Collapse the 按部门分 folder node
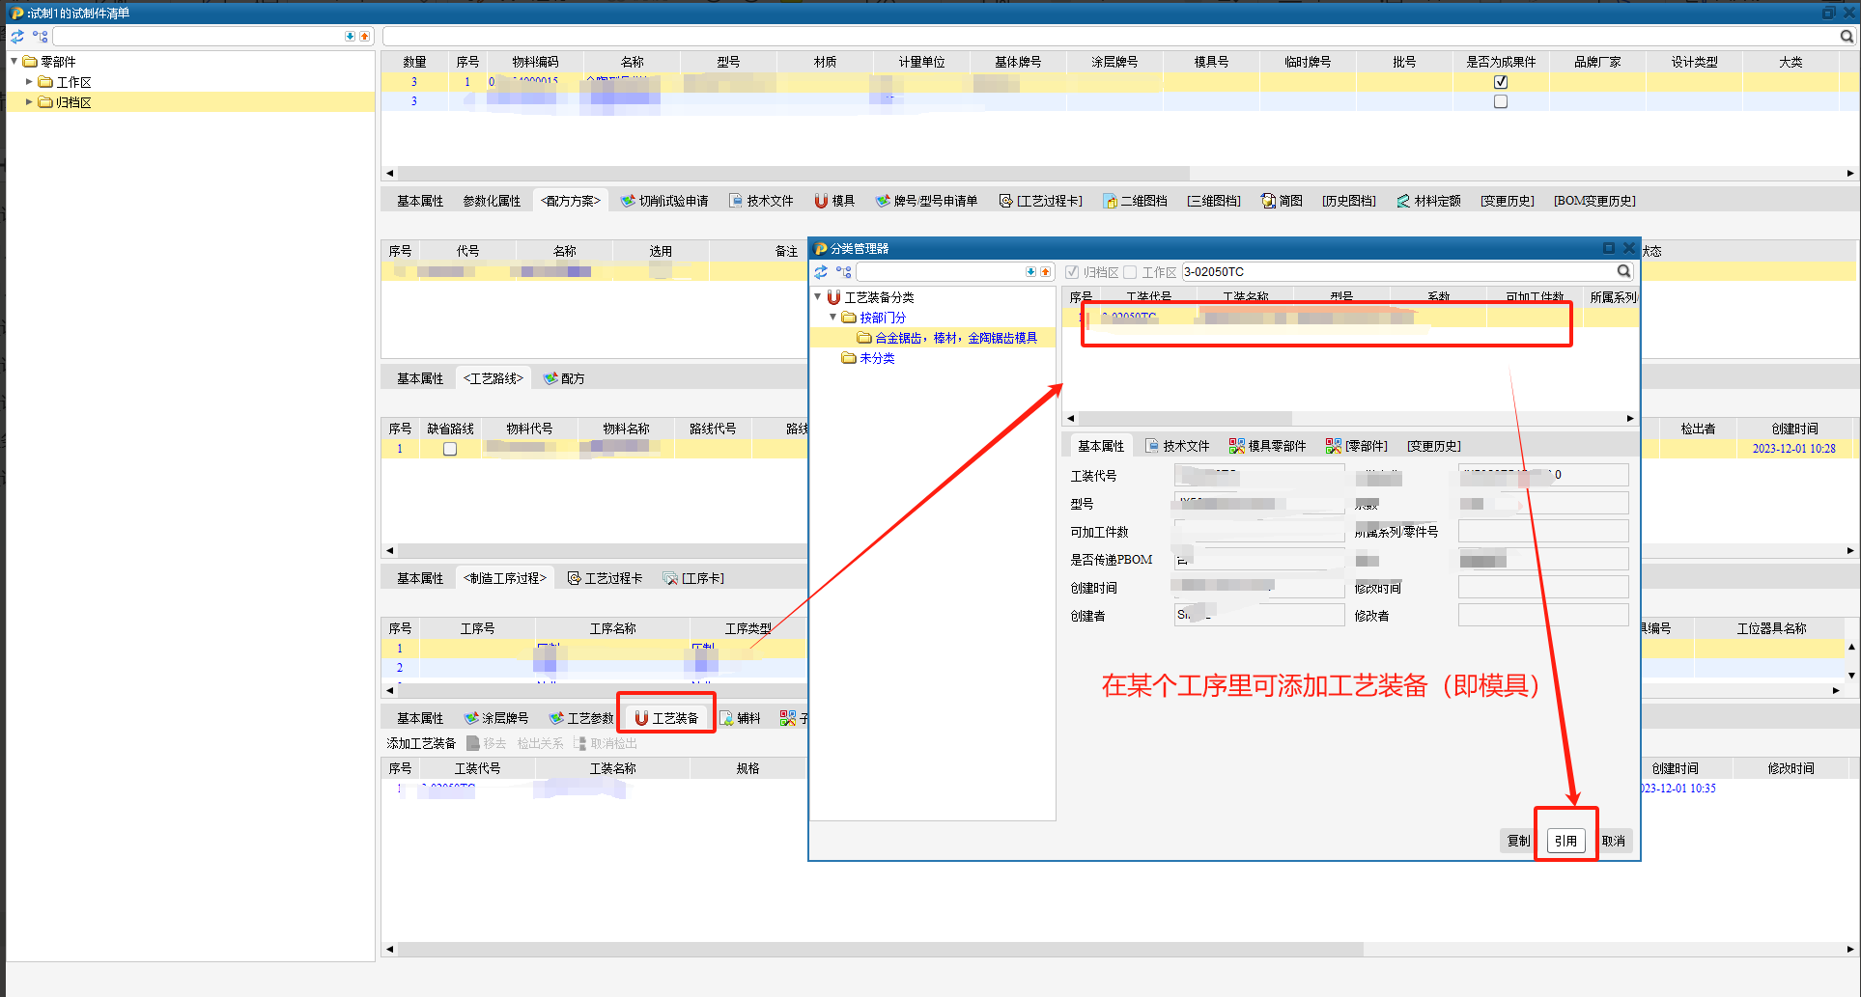The width and height of the screenshot is (1861, 997). pos(832,318)
